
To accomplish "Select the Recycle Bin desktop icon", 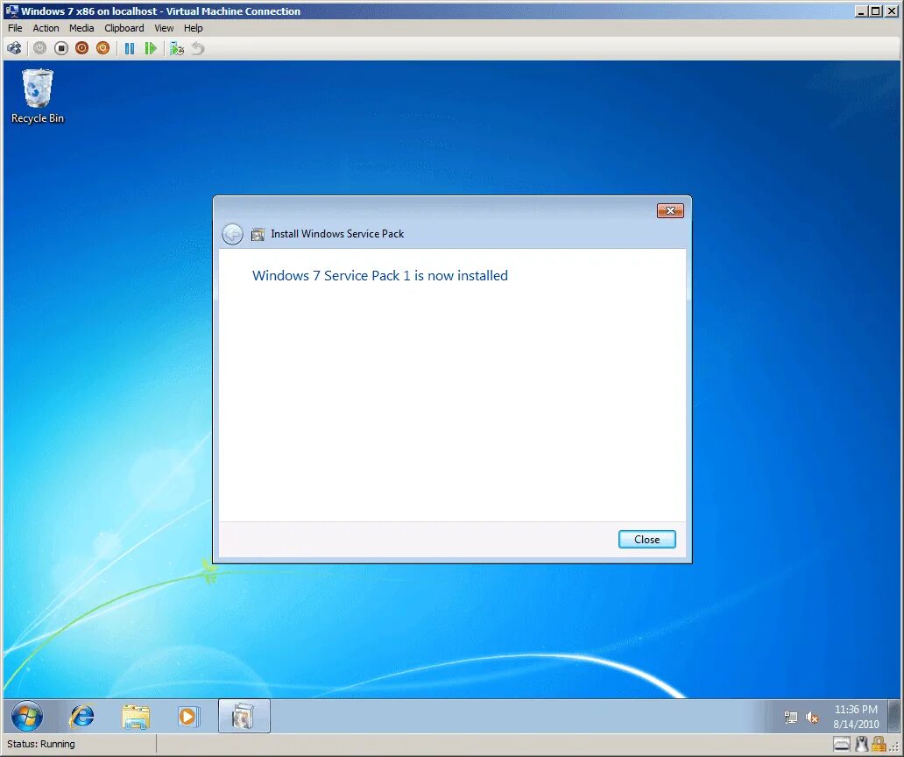I will click(x=38, y=96).
